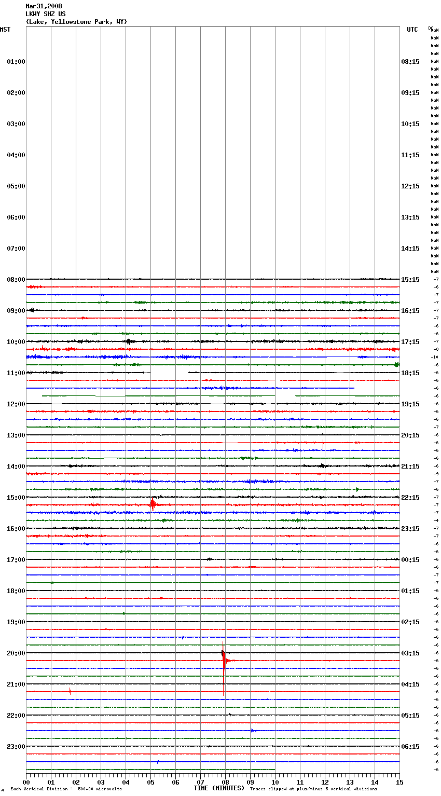This screenshot has height=796, width=441.
Task: Click the '12:00' MST time label
Action: click(16, 404)
